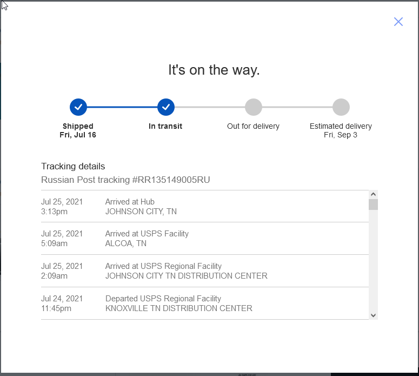Close the tracking dialog with the X icon
The image size is (419, 376).
pos(398,22)
